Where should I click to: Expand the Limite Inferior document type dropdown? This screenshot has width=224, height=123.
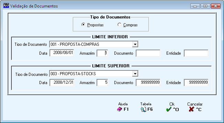tap(135, 44)
